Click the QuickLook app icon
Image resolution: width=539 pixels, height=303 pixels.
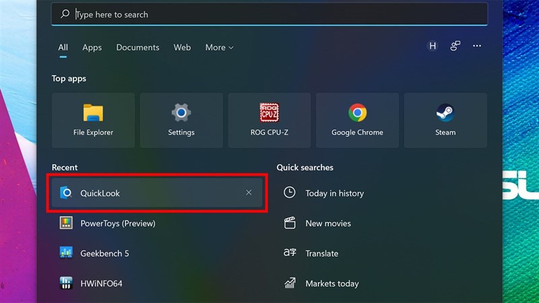[x=66, y=193]
